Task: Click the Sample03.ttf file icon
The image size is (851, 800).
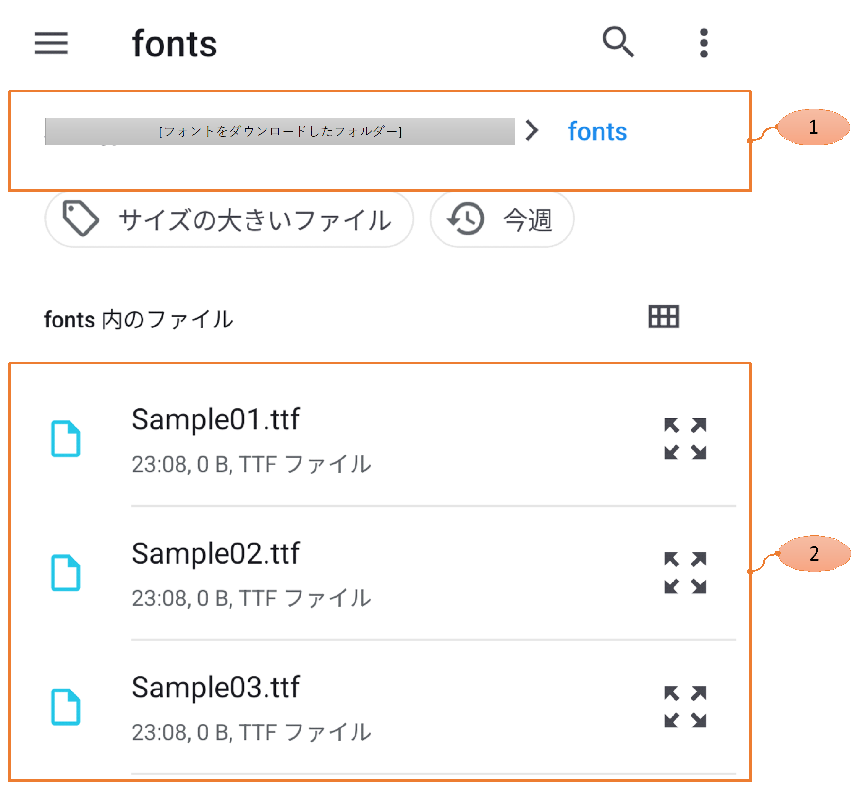Action: (66, 707)
